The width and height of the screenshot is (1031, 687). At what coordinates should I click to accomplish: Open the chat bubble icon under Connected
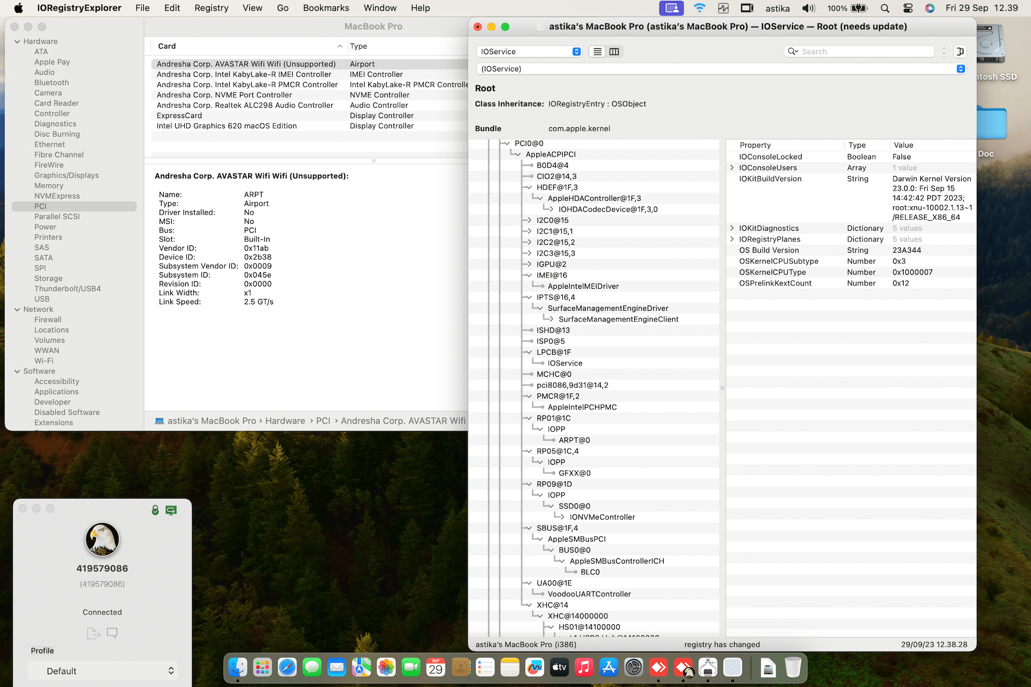(x=112, y=633)
